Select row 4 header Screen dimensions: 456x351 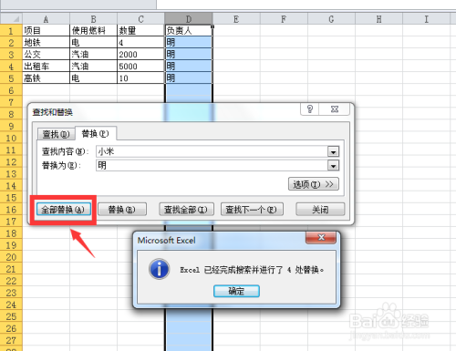(x=11, y=67)
